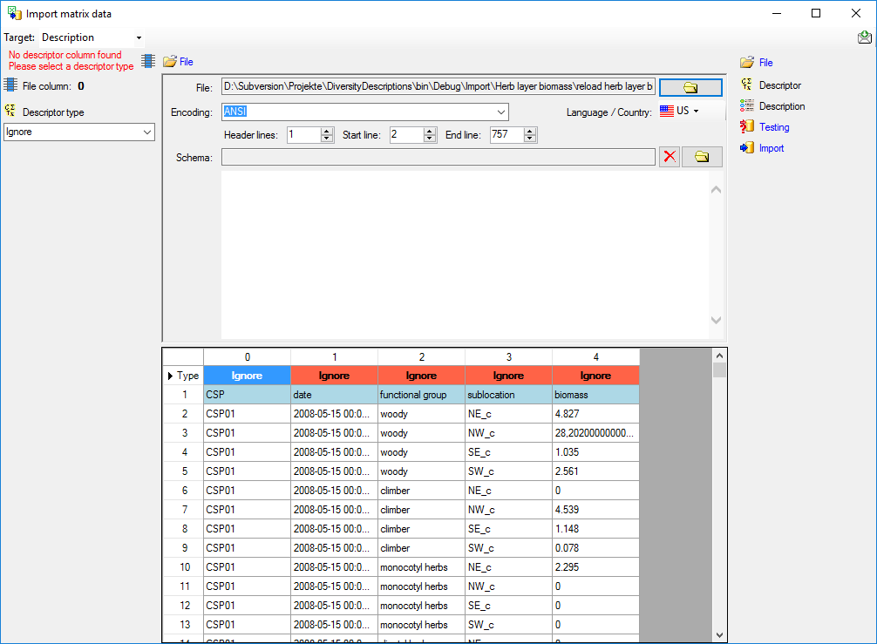Open the Testing step
Screen dimensions: 877x644
click(x=774, y=127)
